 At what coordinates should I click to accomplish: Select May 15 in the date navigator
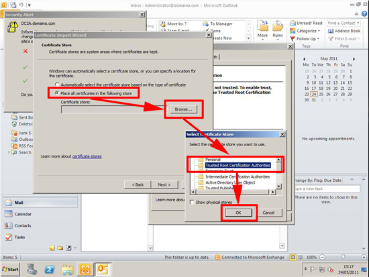350,82
